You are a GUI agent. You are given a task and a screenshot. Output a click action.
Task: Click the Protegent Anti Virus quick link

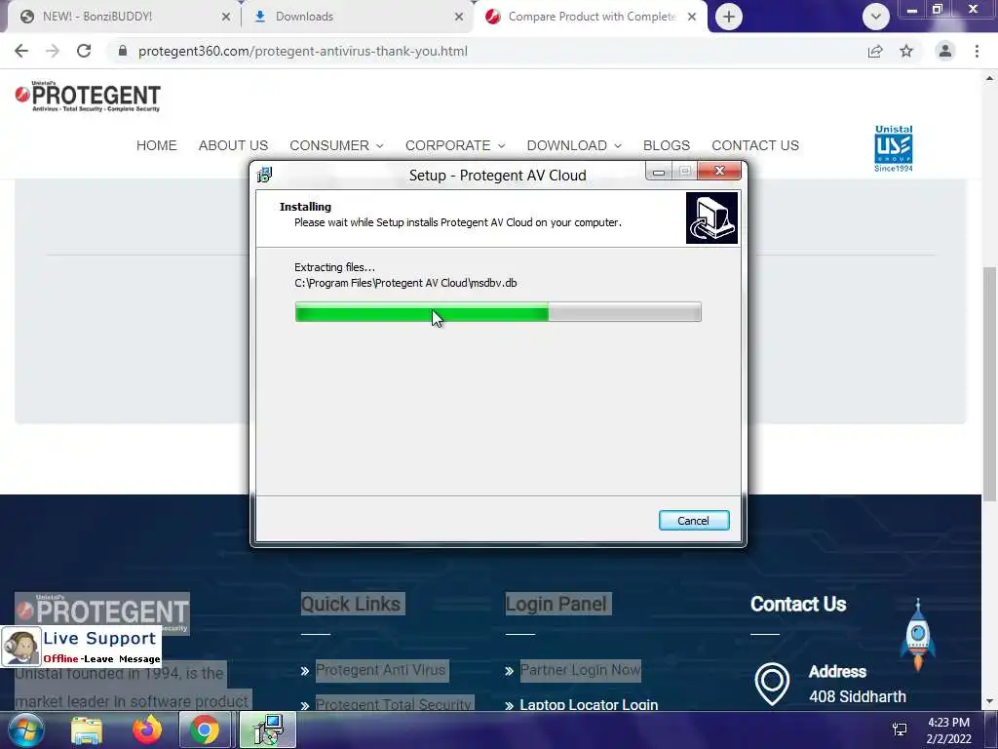381,670
